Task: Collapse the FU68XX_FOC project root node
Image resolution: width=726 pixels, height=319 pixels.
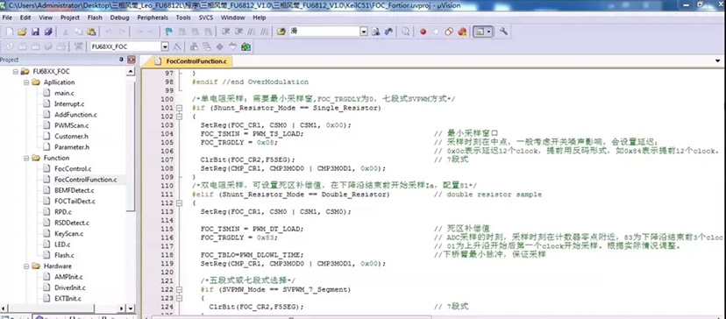Action: coord(15,72)
